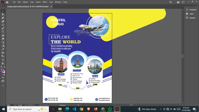This screenshot has height=112, width=199.
Task: Expand the collapsed right panel dock
Action: [x=198, y=5]
